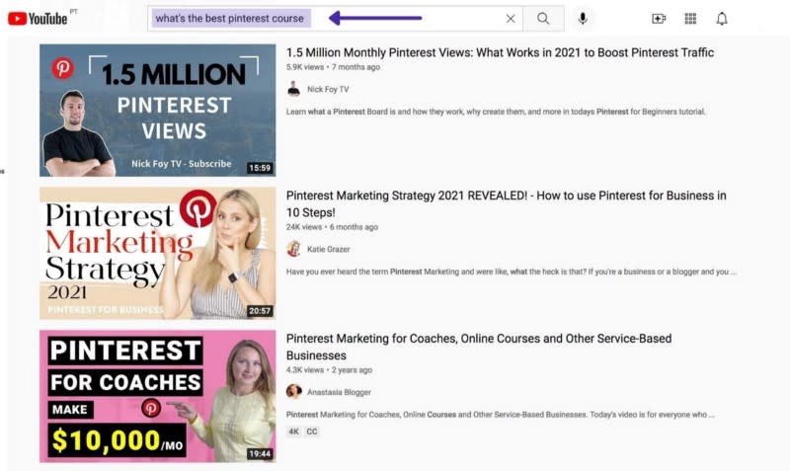This screenshot has height=471, width=790.
Task: Click the 20:57 duration badge
Action: [260, 311]
